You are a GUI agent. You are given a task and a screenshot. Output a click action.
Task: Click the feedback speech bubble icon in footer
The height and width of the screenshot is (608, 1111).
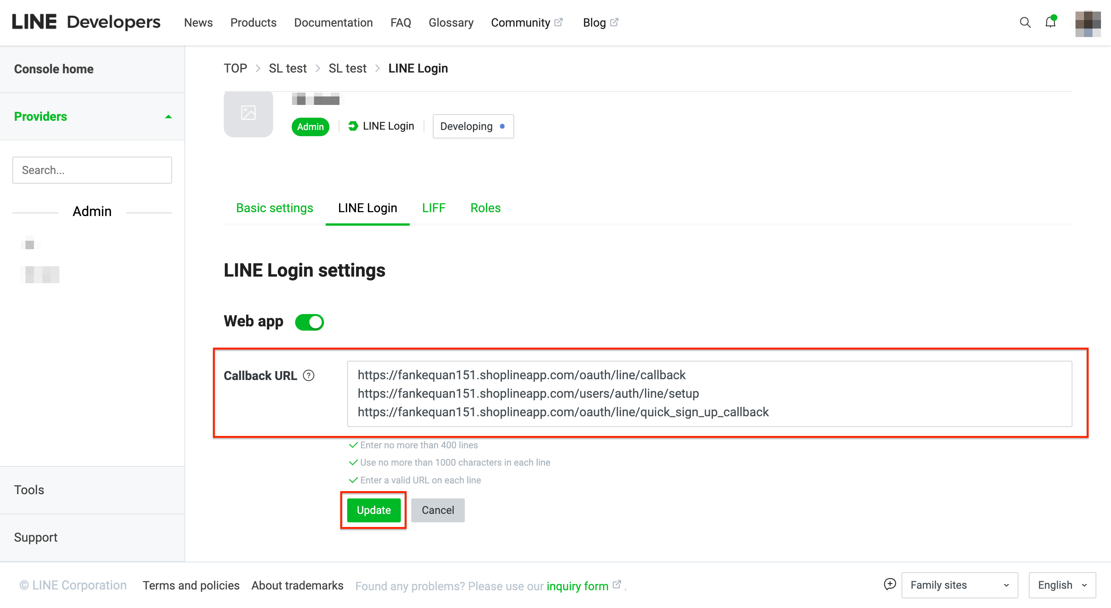(890, 584)
